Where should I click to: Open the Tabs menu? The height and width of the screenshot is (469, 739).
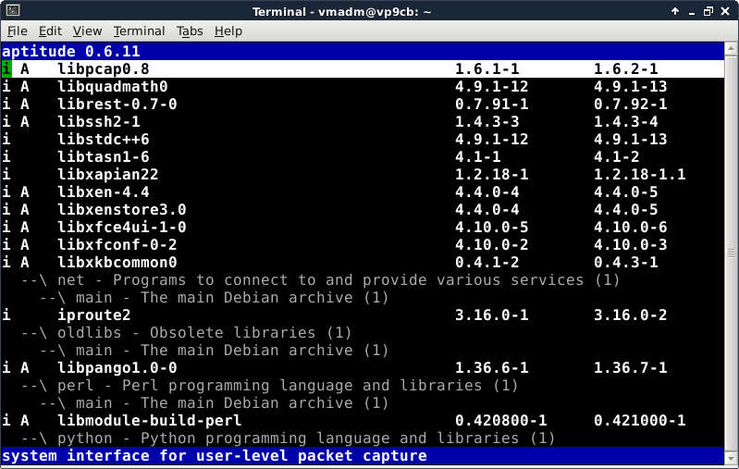(190, 31)
